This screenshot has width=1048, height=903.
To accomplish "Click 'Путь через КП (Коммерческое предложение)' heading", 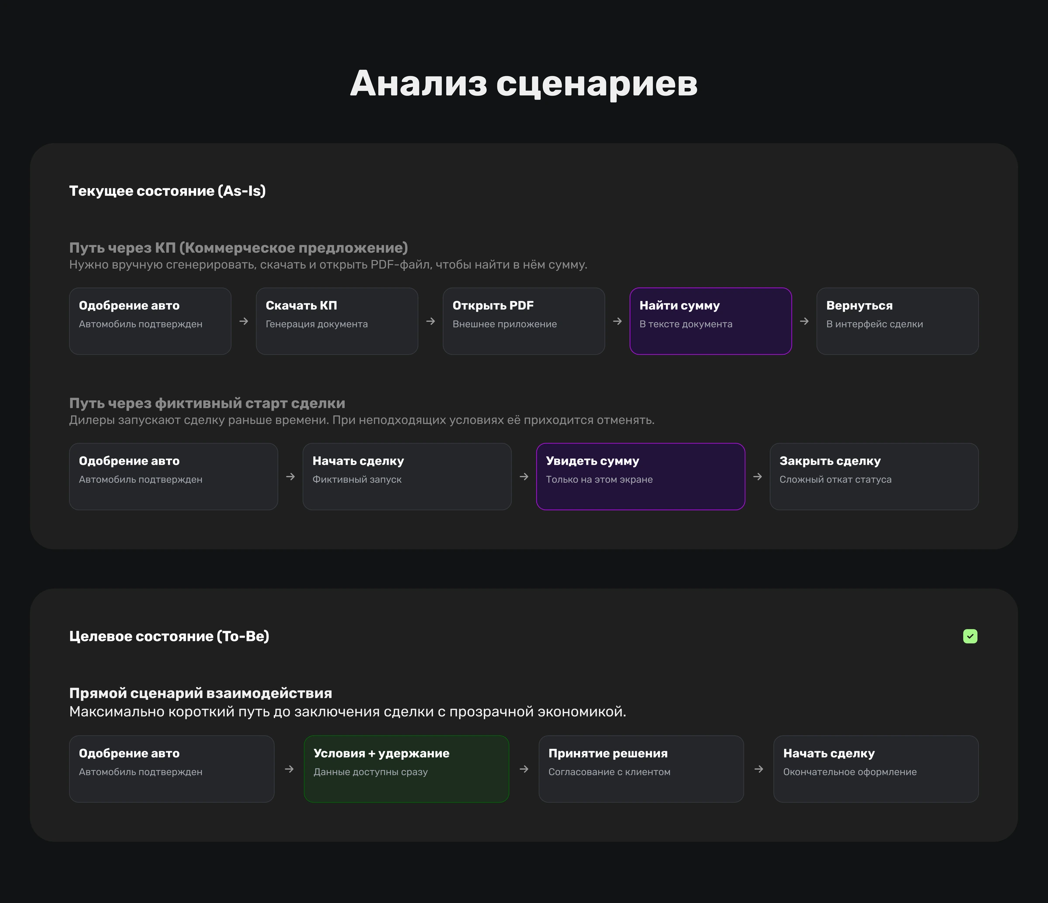I will point(239,248).
